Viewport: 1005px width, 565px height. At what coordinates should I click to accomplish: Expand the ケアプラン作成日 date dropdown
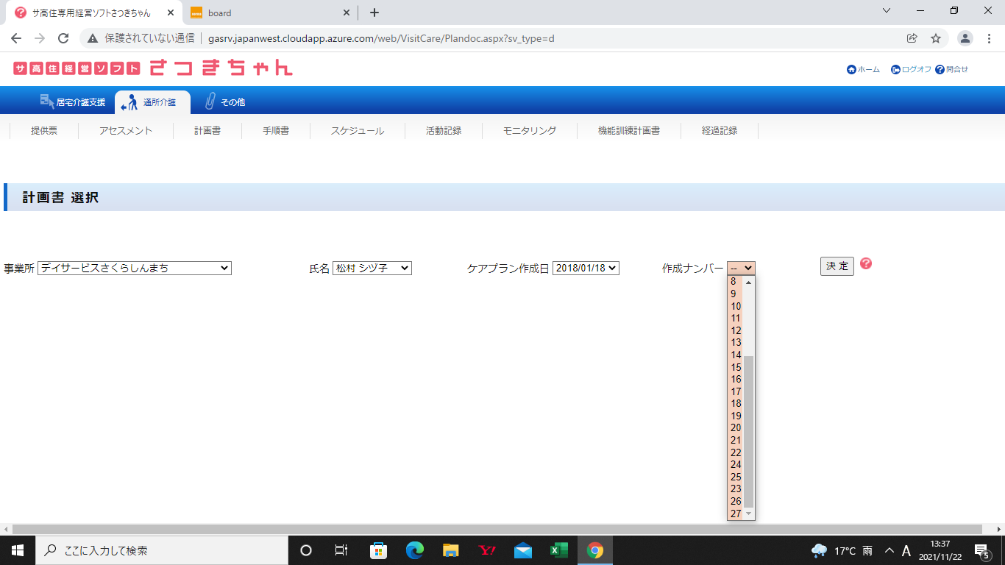[x=586, y=269]
